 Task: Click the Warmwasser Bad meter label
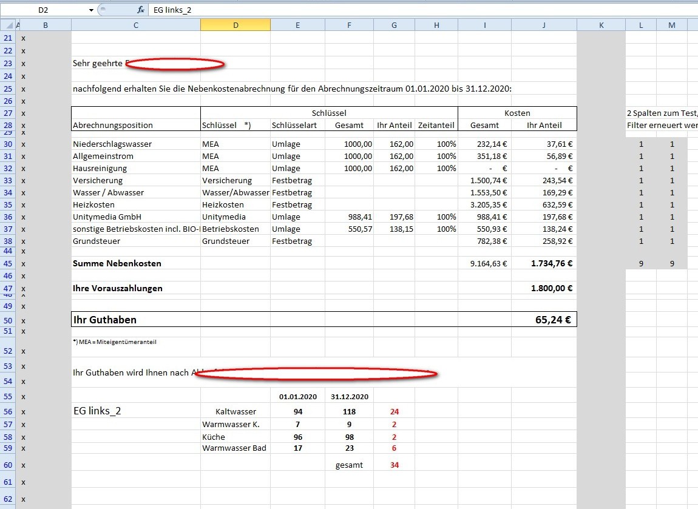click(x=234, y=448)
